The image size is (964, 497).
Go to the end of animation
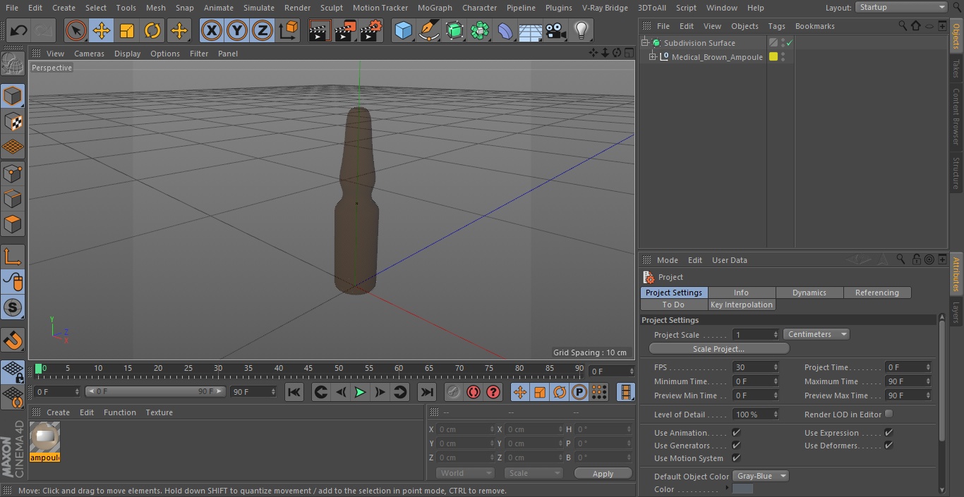(x=427, y=392)
